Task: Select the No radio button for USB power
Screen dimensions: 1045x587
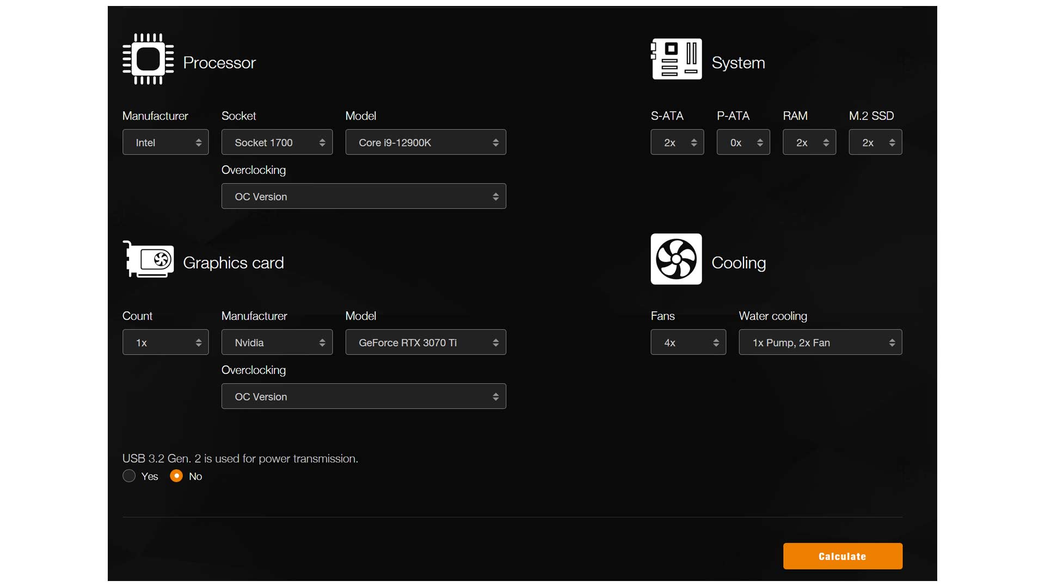Action: [176, 476]
